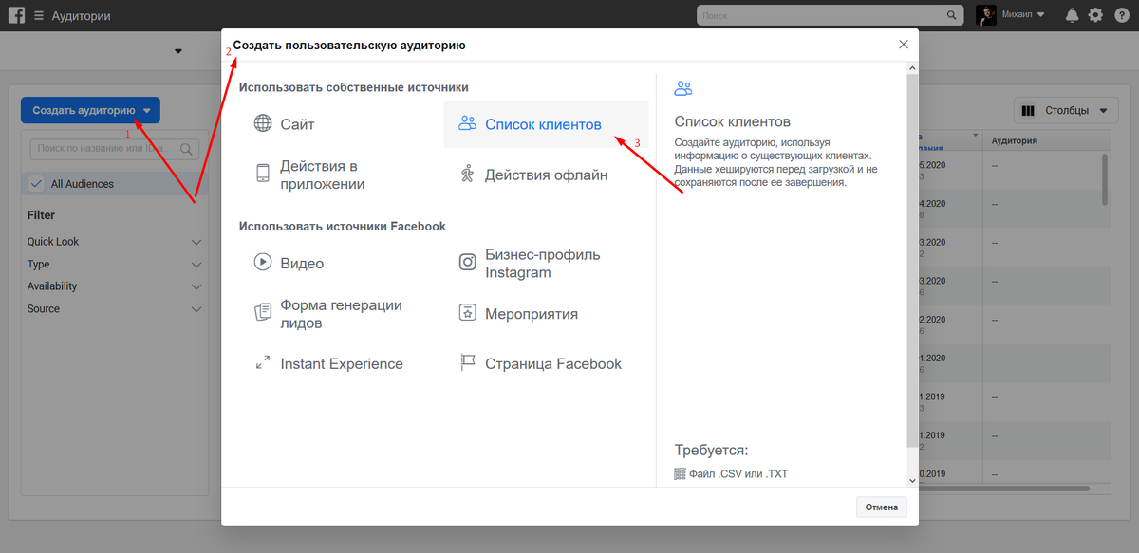Click the Аудитории page title
Image resolution: width=1139 pixels, height=553 pixels.
[81, 16]
